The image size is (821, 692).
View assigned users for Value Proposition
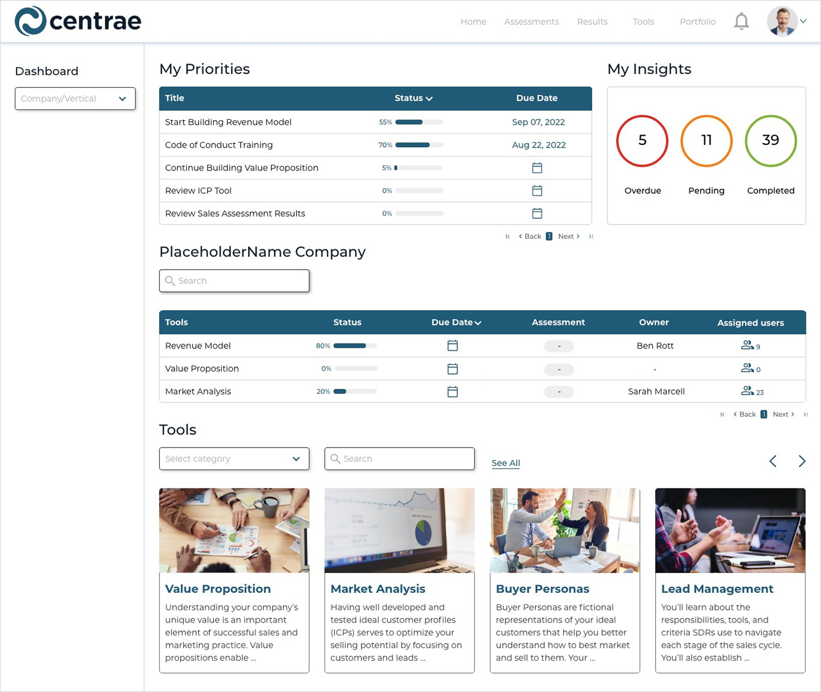coord(750,369)
